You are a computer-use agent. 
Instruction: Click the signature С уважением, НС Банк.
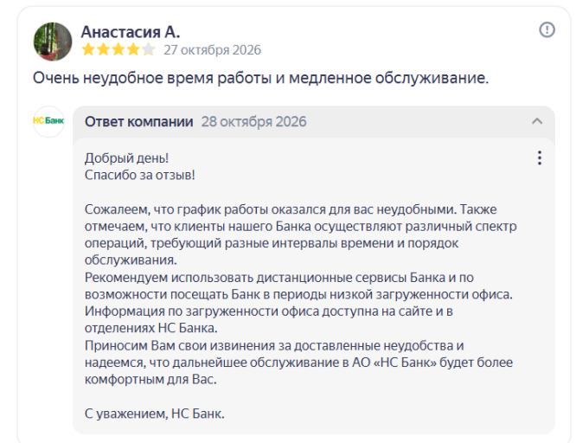[x=155, y=414]
